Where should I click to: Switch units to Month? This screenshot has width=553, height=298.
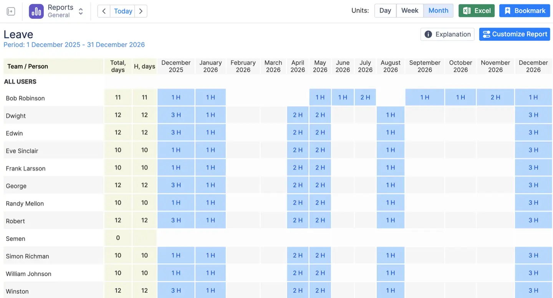tap(438, 11)
